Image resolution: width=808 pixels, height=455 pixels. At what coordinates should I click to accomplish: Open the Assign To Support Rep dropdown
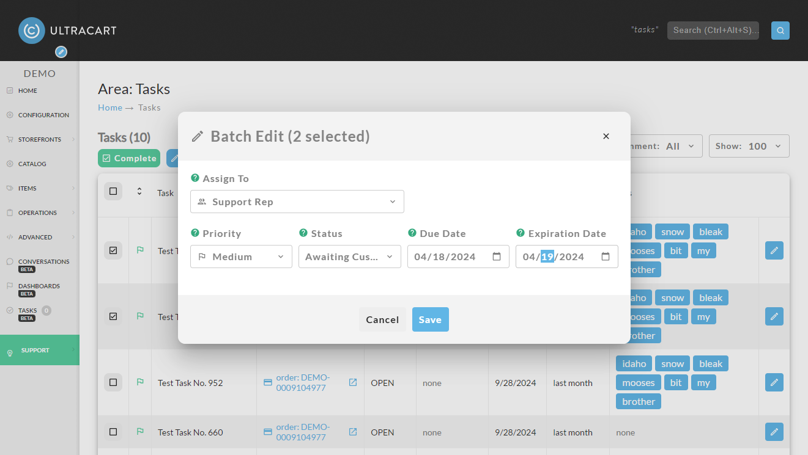coord(297,202)
